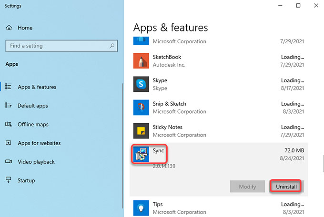Select the SketchBook app icon
This screenshot has width=324, height=217.
141,61
